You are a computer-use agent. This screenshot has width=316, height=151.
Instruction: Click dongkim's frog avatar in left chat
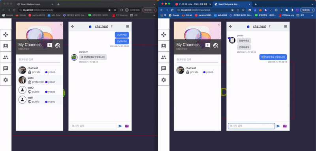74,57
